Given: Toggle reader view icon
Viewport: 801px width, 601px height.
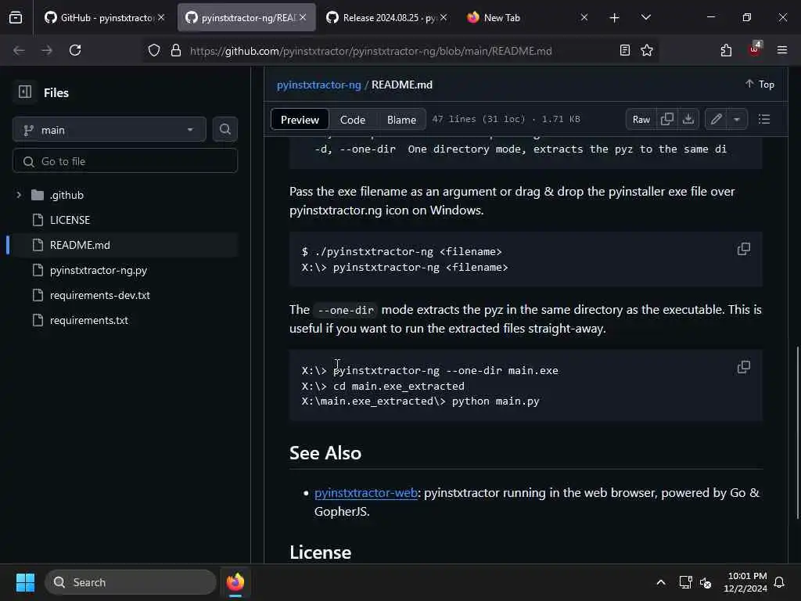Looking at the screenshot, I should [624, 50].
